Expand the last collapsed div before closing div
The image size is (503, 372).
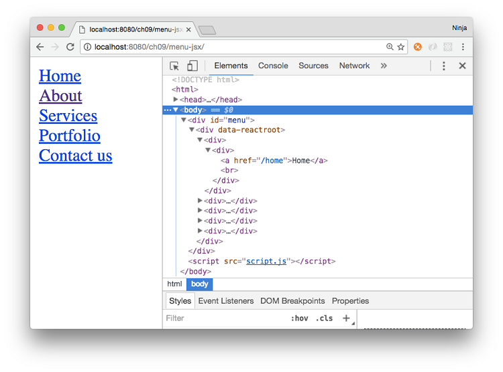click(200, 231)
